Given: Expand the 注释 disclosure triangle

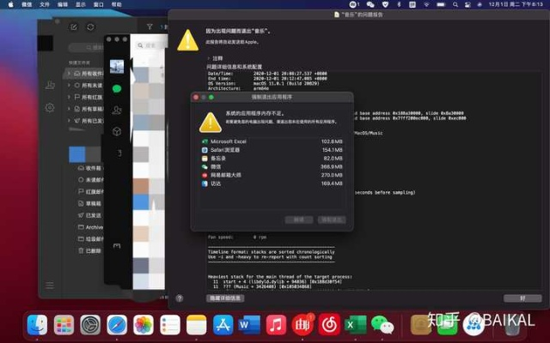Looking at the screenshot, I should click(210, 57).
